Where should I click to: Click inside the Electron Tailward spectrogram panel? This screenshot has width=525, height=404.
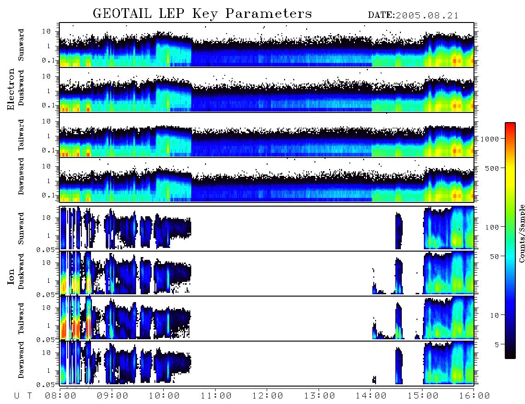coord(267,135)
